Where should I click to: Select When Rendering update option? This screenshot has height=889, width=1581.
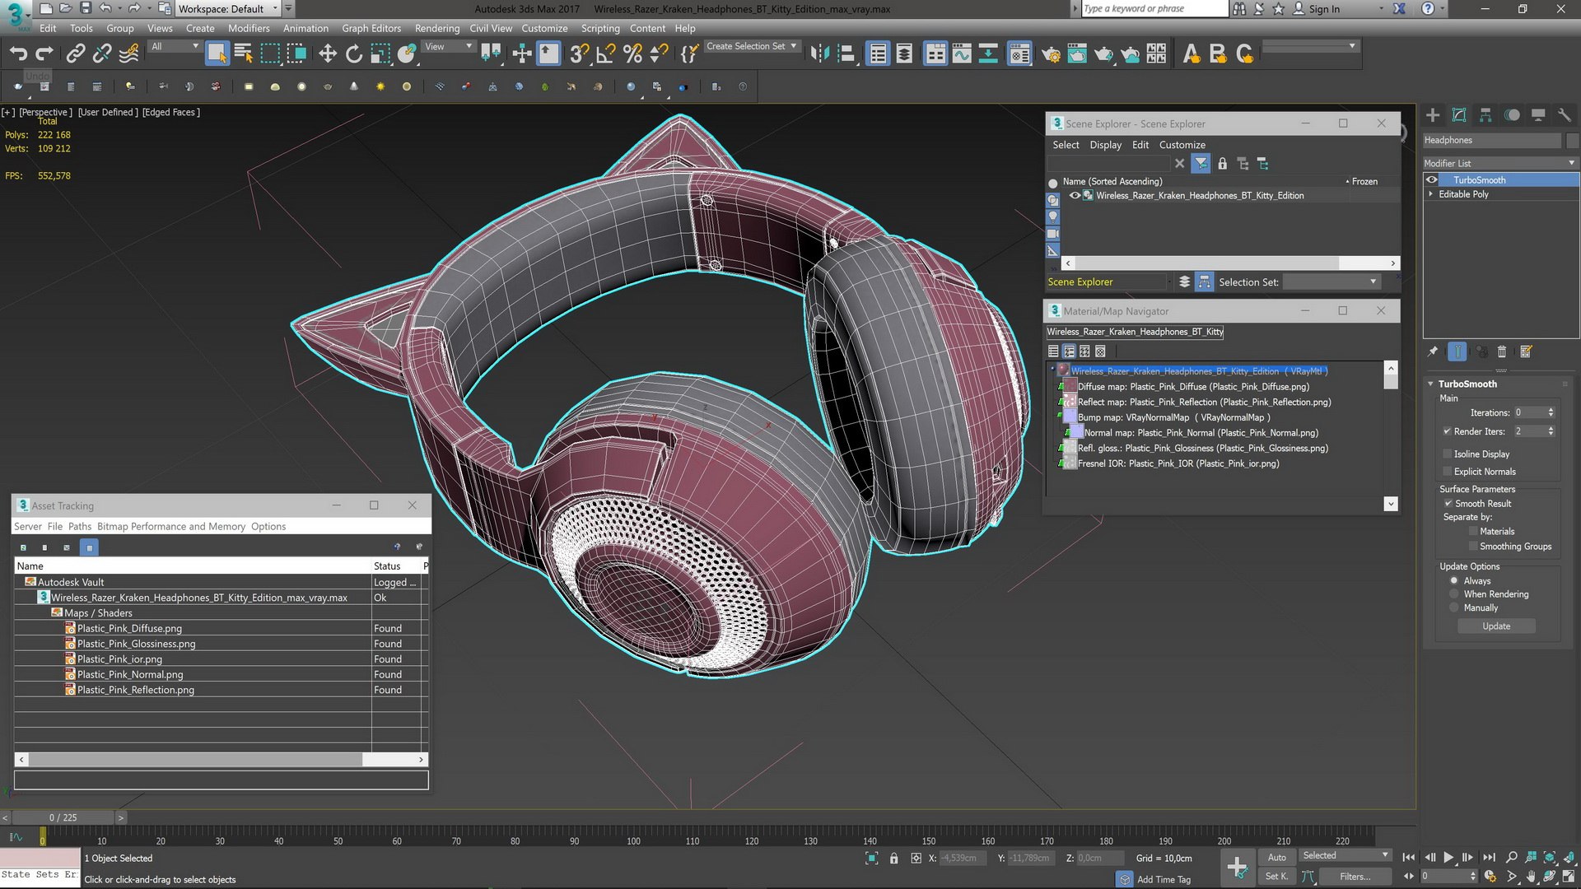pos(1454,594)
